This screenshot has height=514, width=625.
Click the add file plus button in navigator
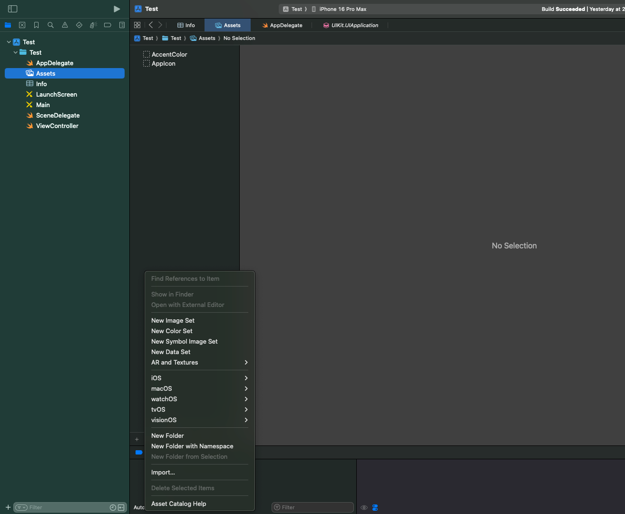(x=8, y=507)
